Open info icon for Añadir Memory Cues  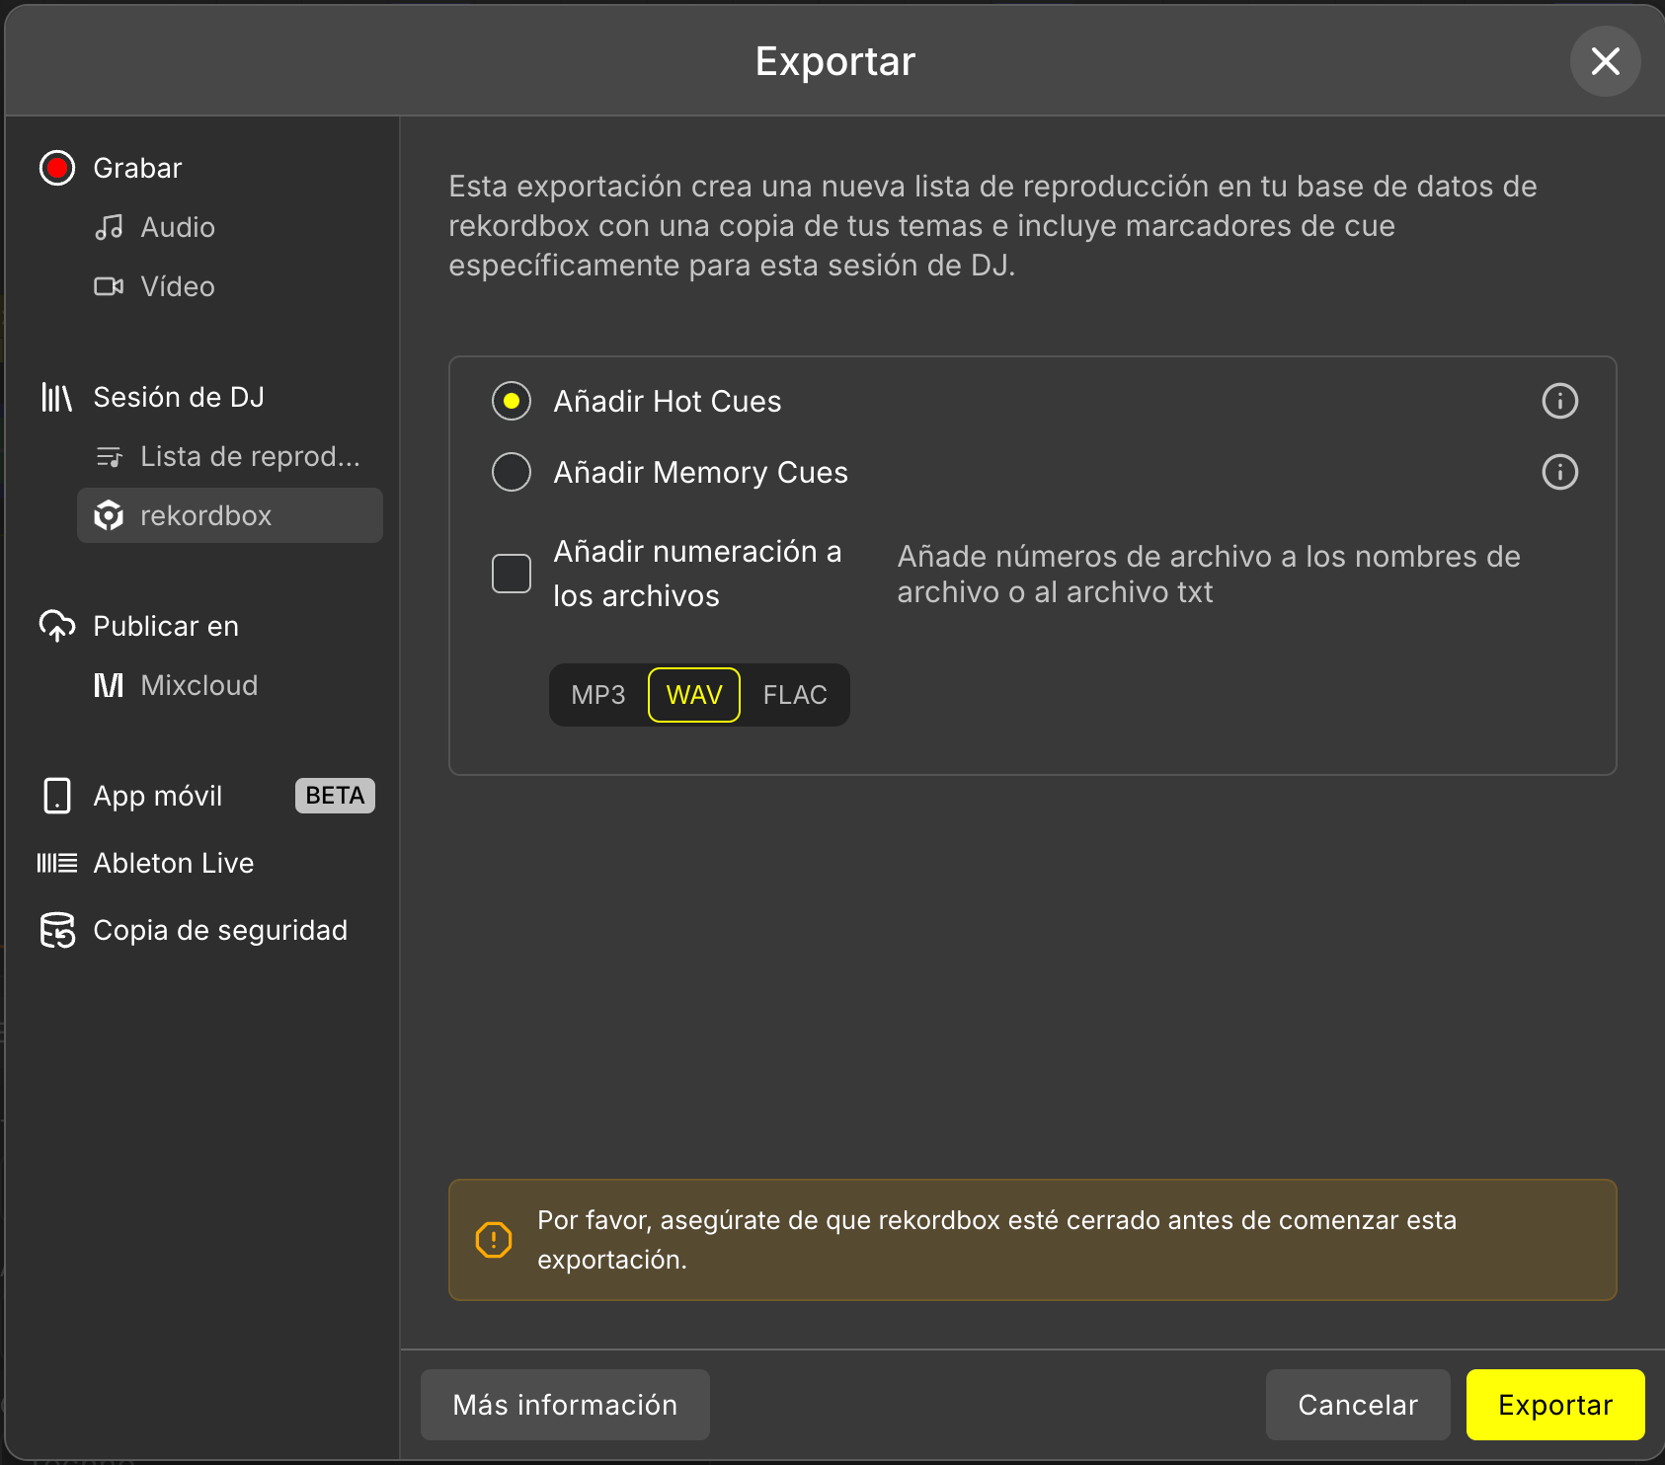(1559, 472)
